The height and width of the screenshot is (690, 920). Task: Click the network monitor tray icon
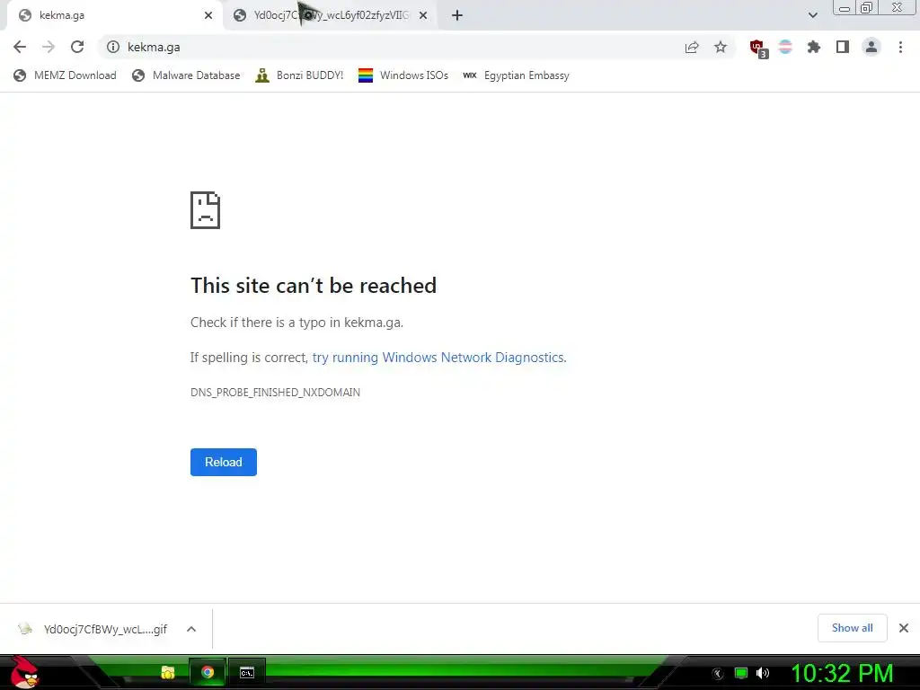741,673
